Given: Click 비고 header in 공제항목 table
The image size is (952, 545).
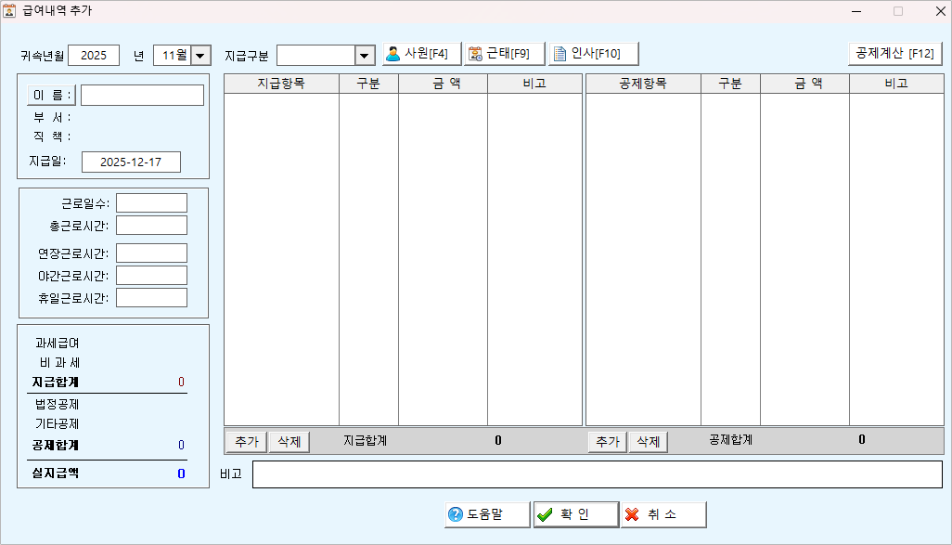Looking at the screenshot, I should click(896, 84).
